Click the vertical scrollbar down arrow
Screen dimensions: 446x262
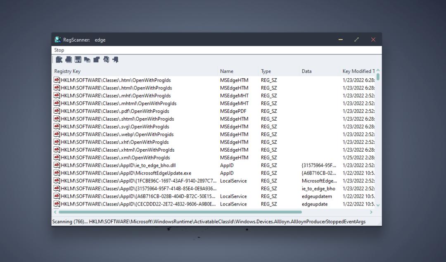point(378,205)
